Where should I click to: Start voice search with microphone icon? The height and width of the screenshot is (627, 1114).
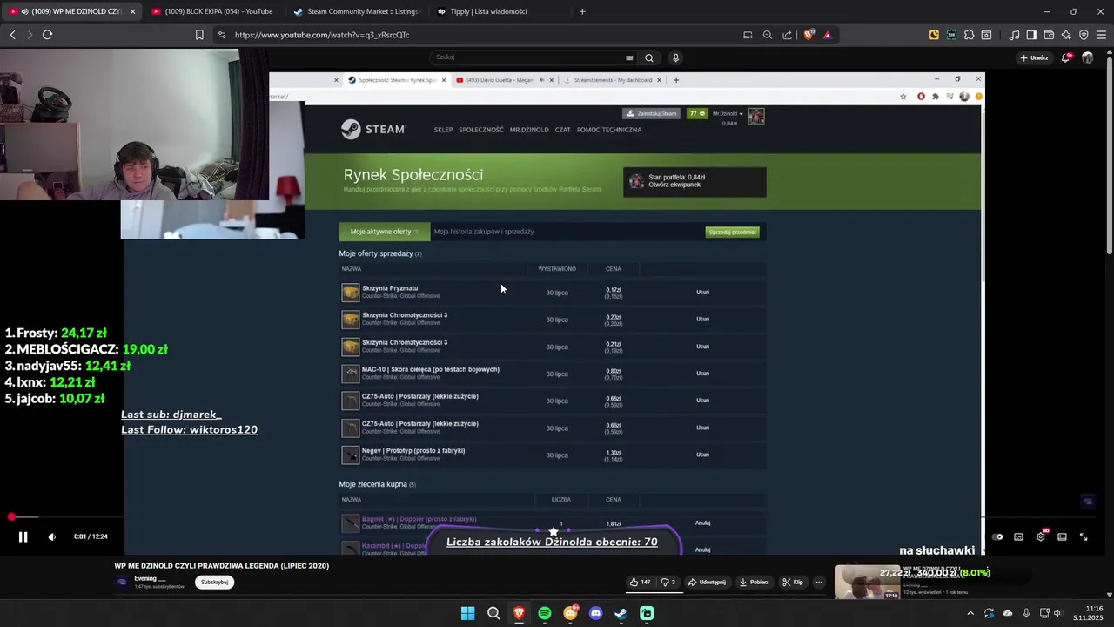tap(675, 57)
